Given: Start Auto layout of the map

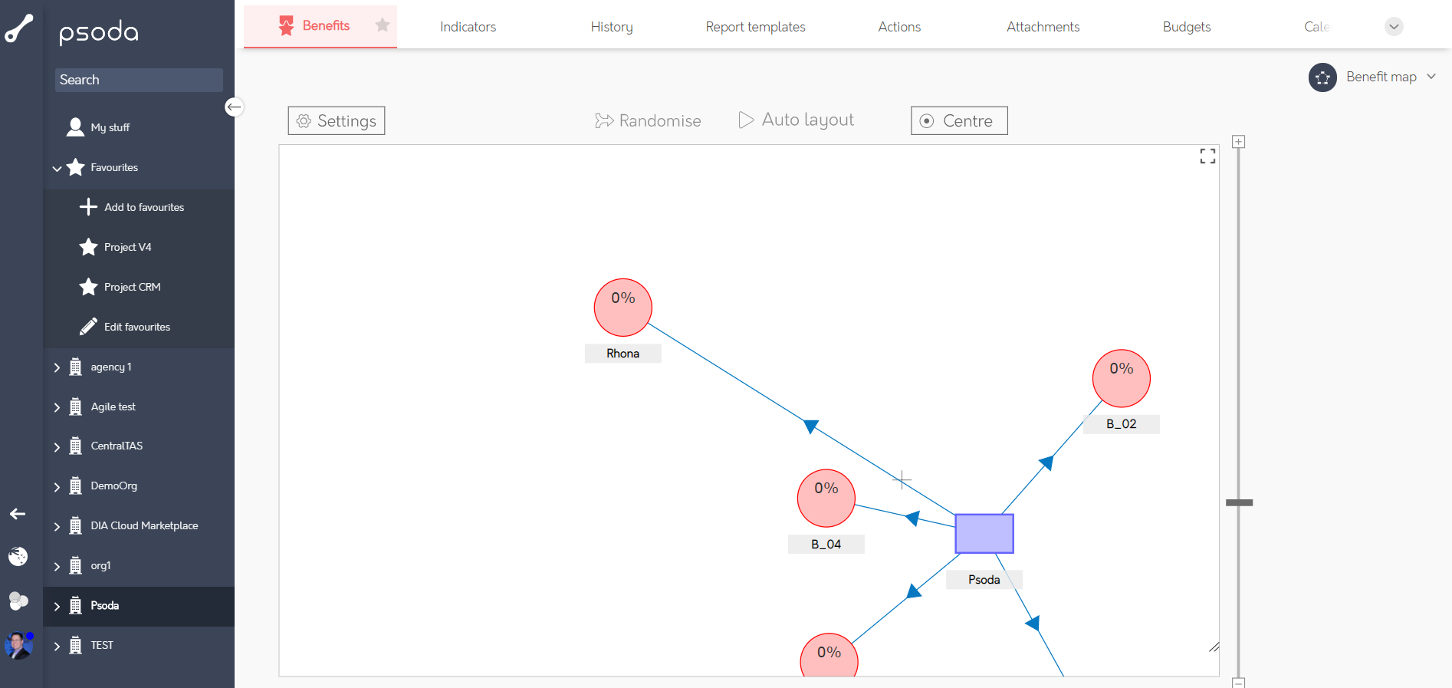Looking at the screenshot, I should pos(796,120).
